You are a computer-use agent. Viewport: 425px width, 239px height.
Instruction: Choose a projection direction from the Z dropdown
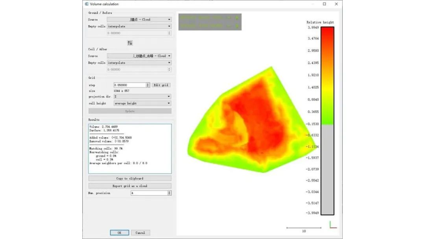click(142, 96)
